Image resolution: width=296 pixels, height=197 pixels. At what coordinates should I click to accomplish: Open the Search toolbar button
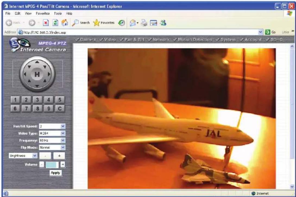coord(81,23)
